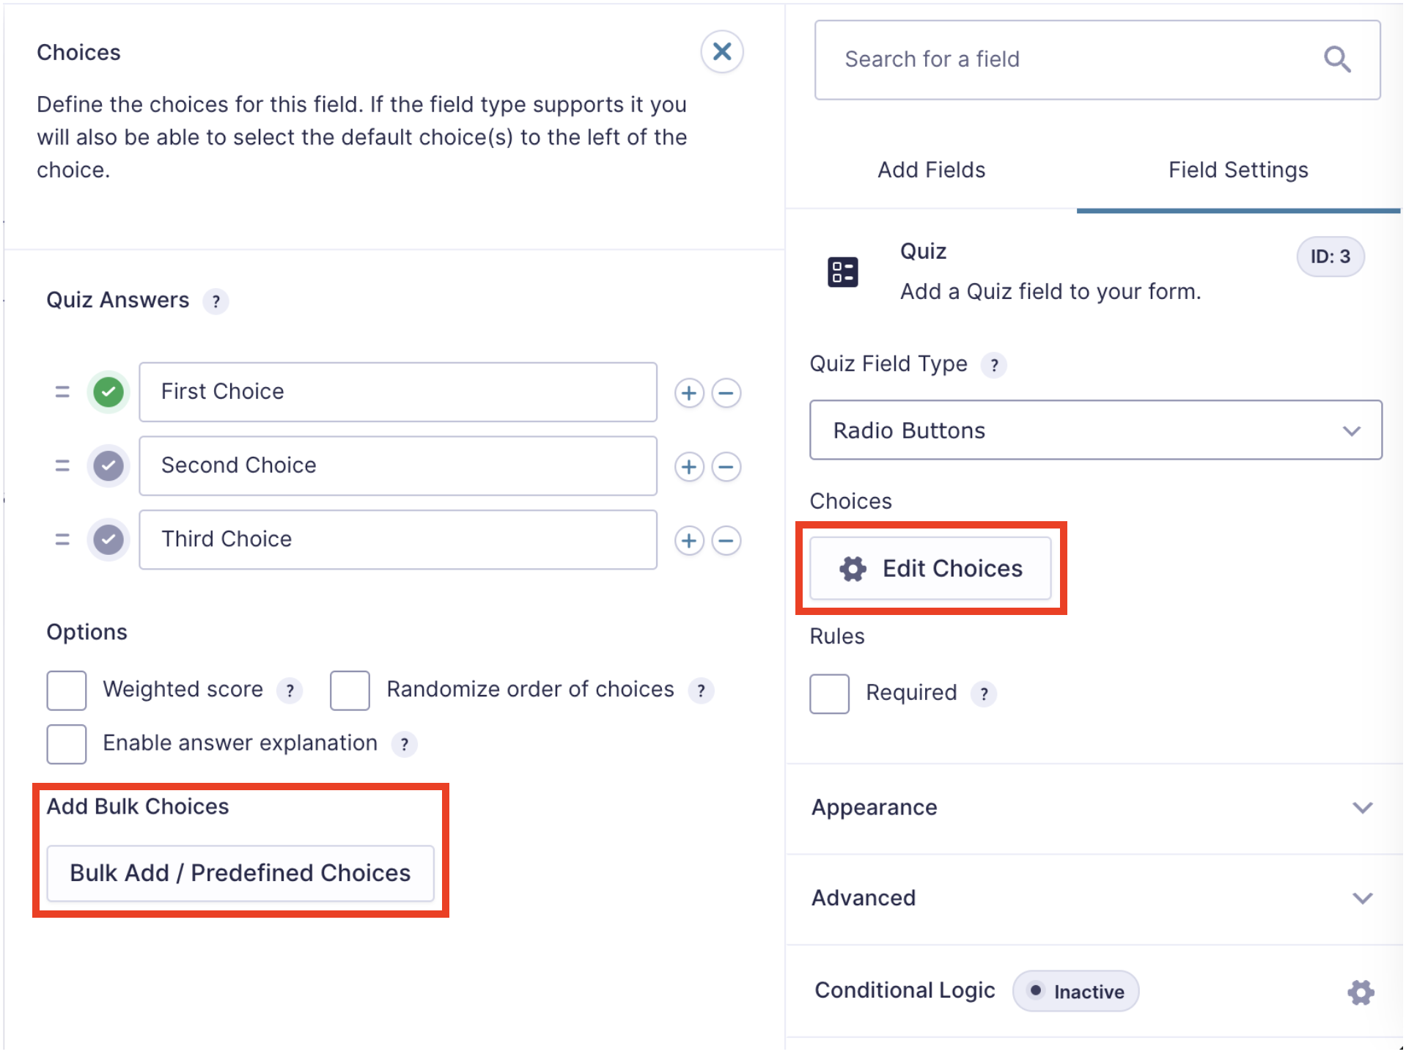The width and height of the screenshot is (1406, 1057).
Task: Switch to the Add Fields tab
Action: point(931,170)
